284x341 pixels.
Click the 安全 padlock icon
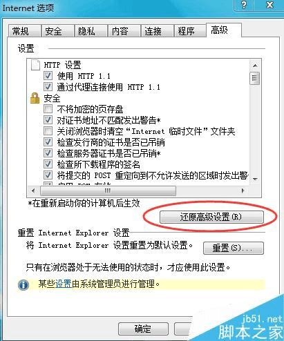35,98
